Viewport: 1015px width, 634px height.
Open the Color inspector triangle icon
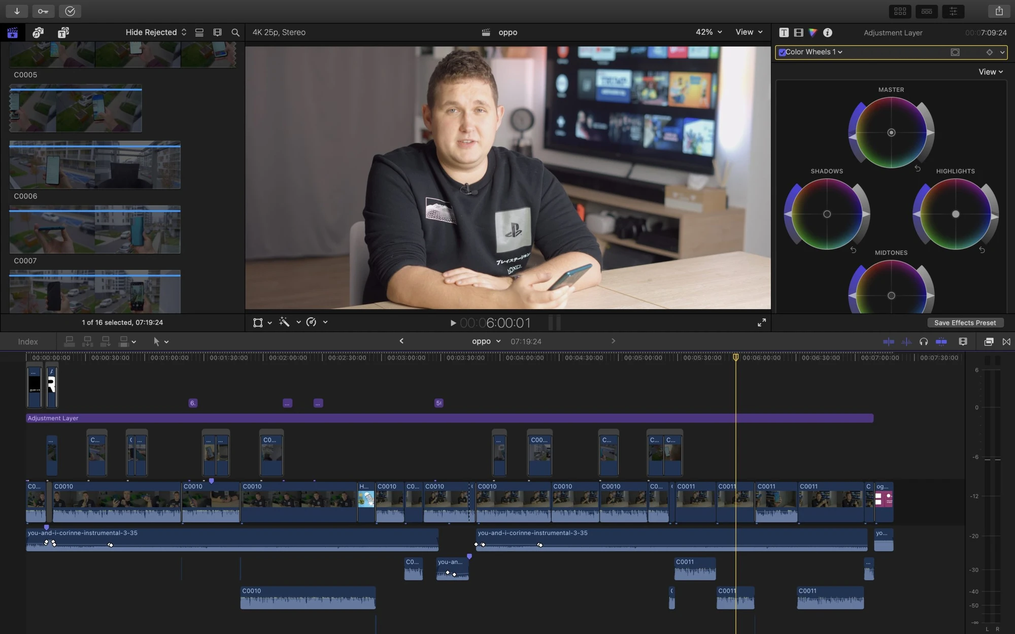tap(813, 32)
